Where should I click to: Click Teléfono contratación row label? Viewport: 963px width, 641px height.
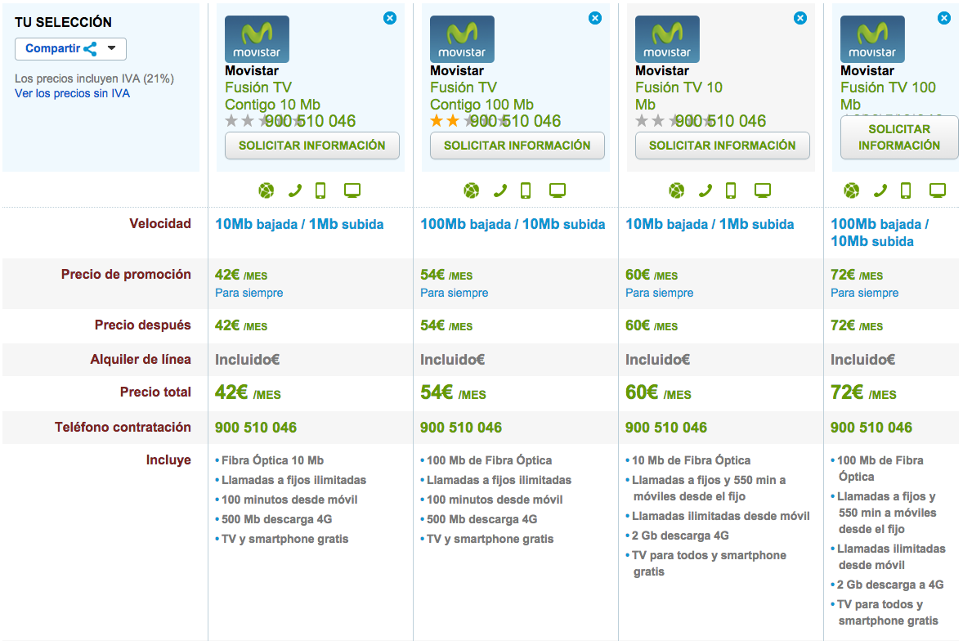[123, 428]
